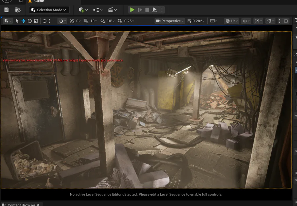
Task: Open the Perspective view type menu
Action: click(x=170, y=21)
